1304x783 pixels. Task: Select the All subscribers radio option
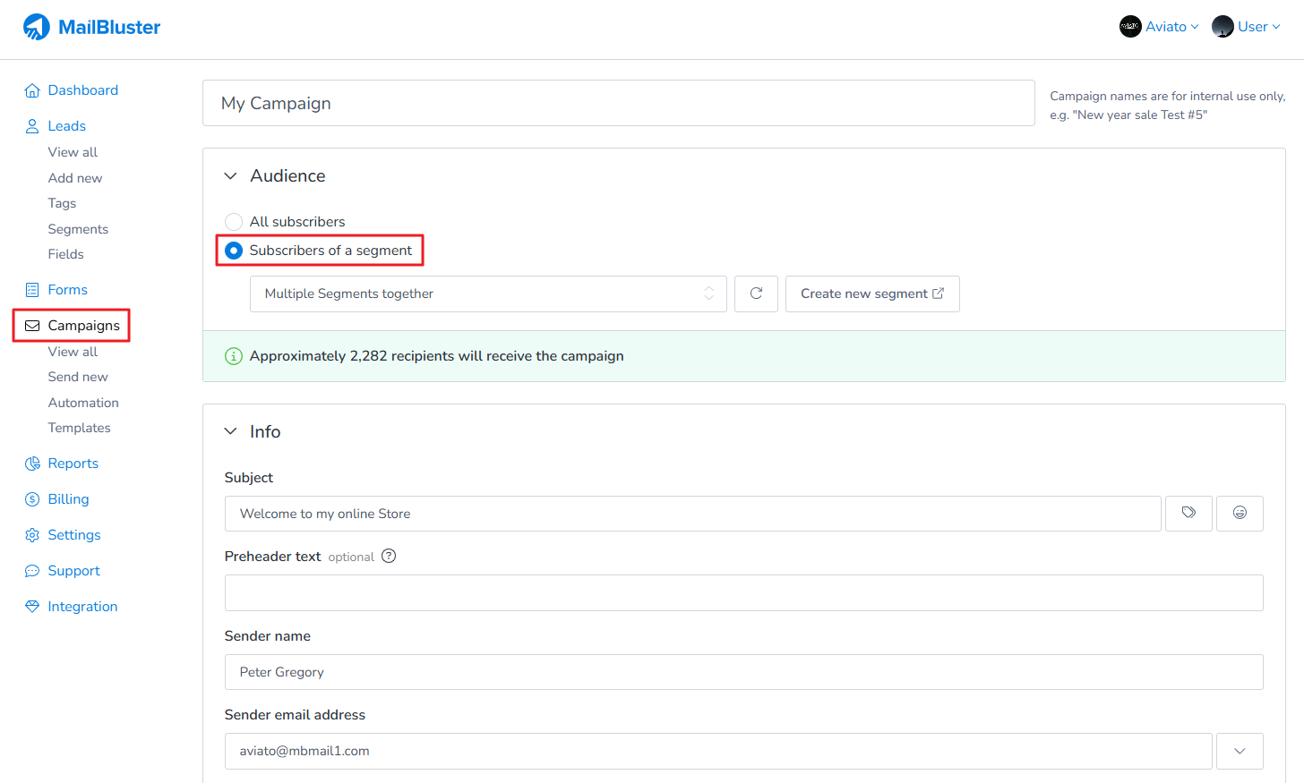[x=234, y=222]
